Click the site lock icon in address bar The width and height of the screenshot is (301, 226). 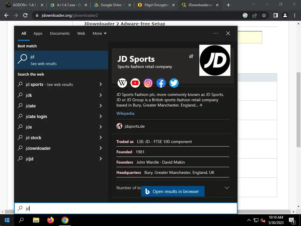click(x=37, y=15)
